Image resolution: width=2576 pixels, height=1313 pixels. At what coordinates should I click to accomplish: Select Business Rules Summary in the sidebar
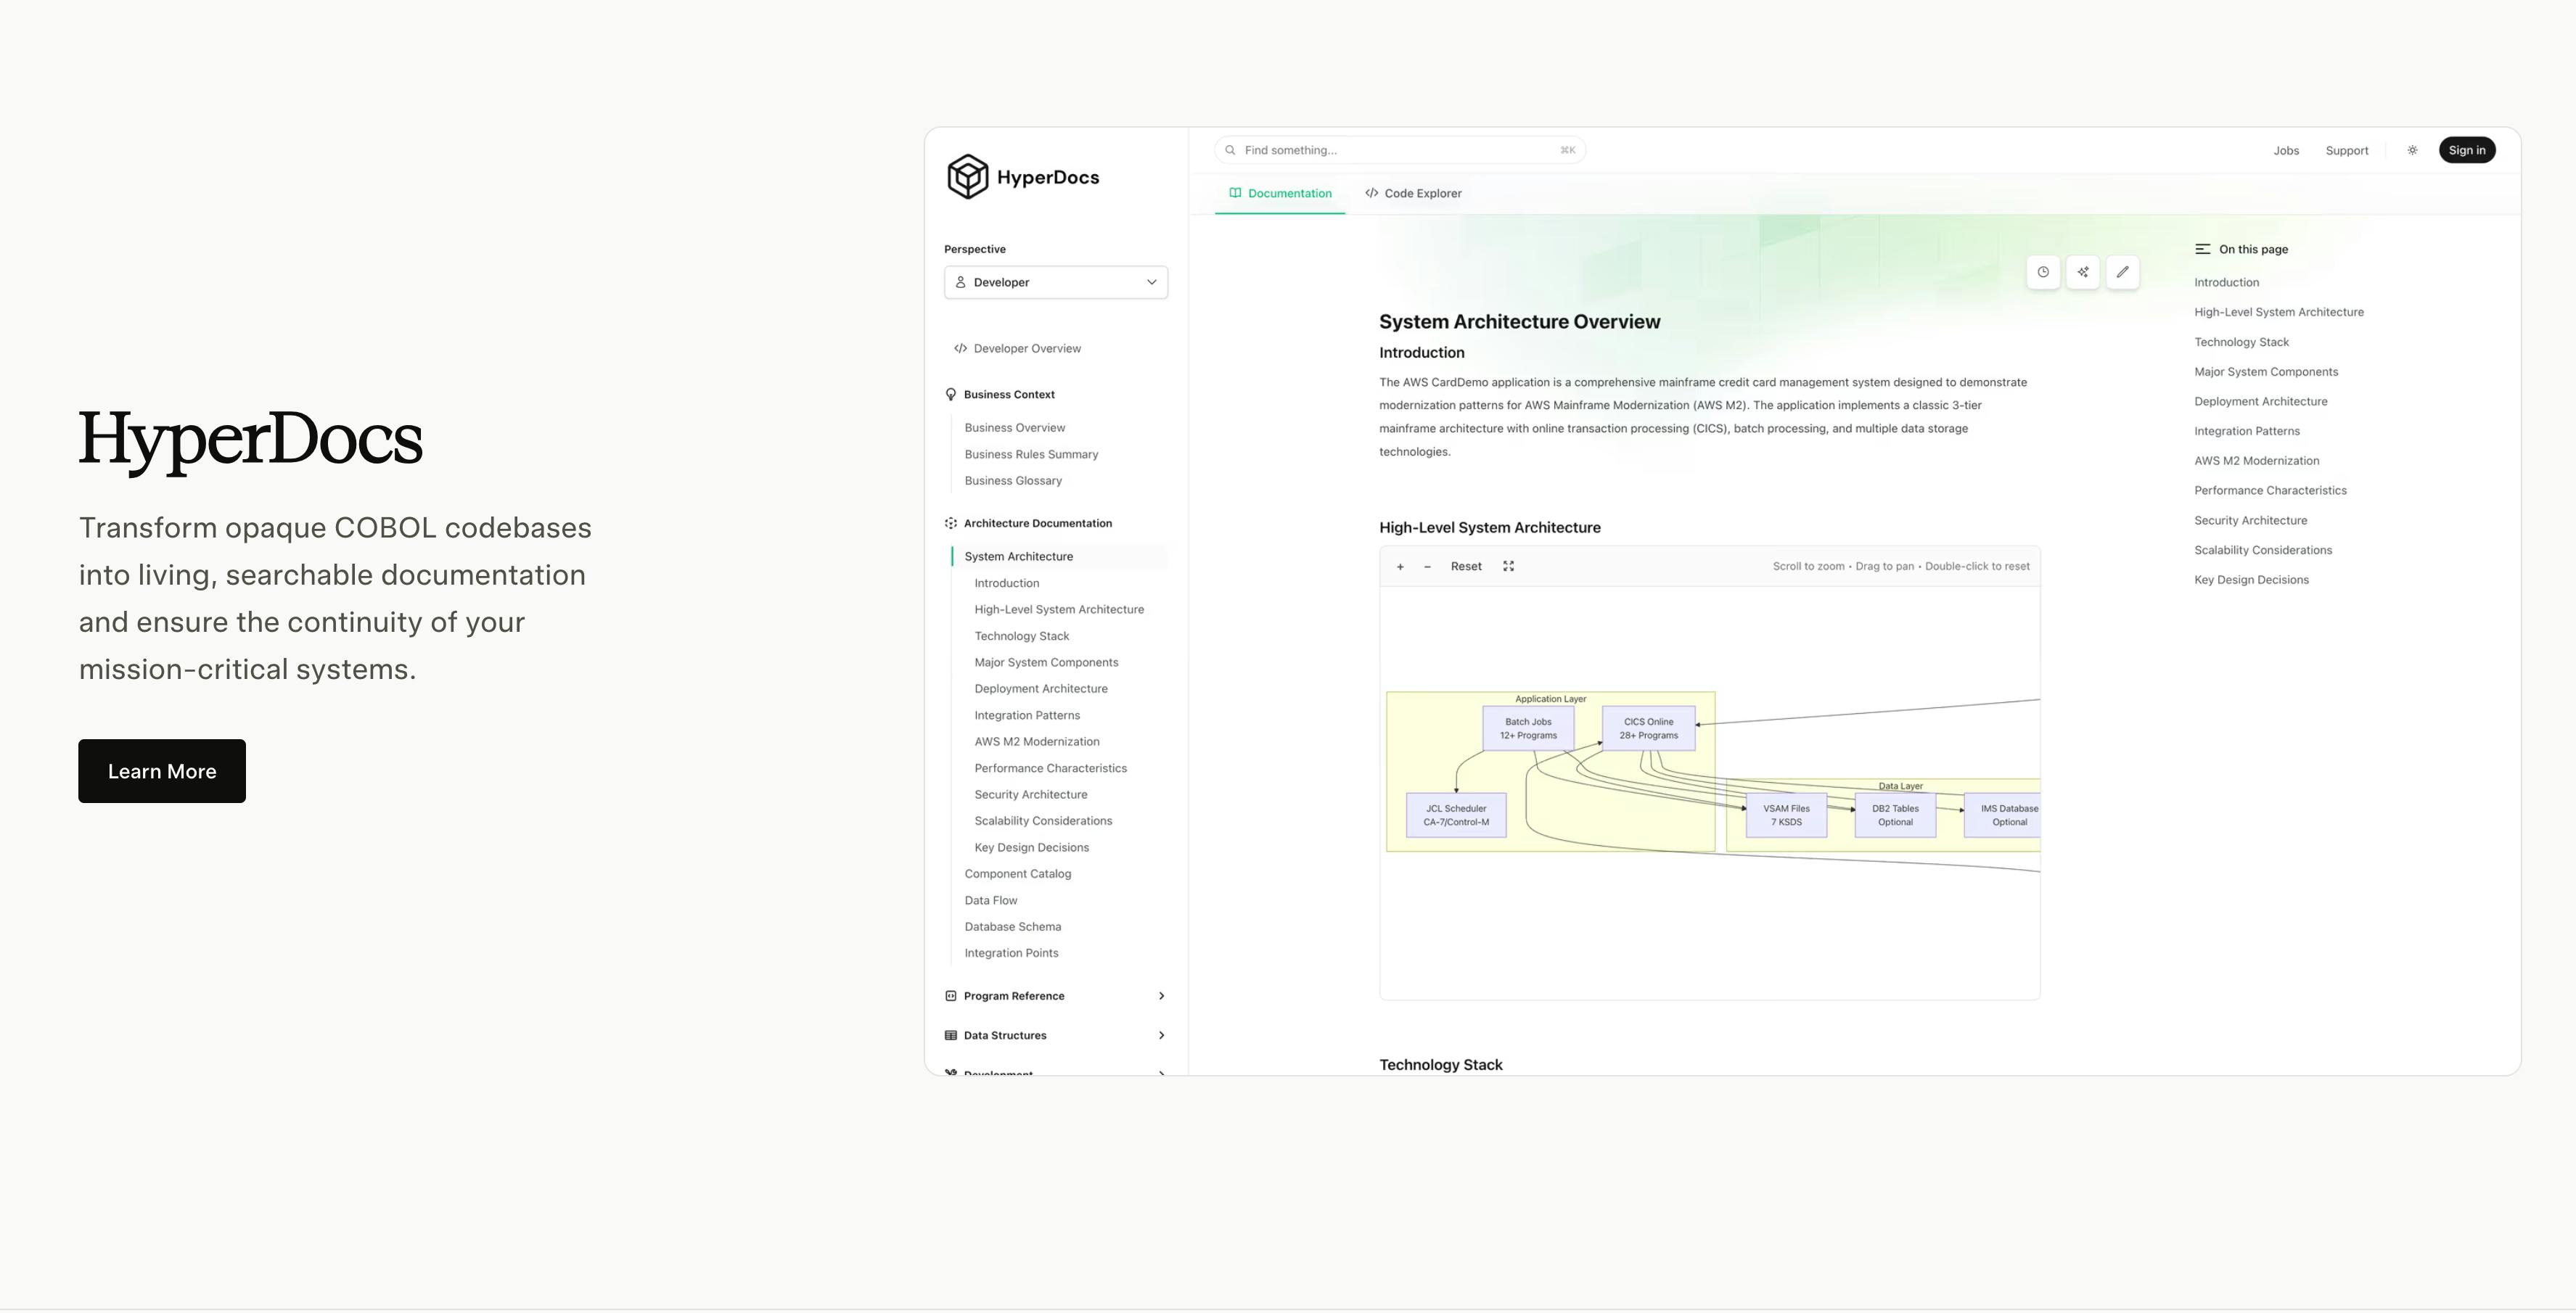pos(1031,455)
